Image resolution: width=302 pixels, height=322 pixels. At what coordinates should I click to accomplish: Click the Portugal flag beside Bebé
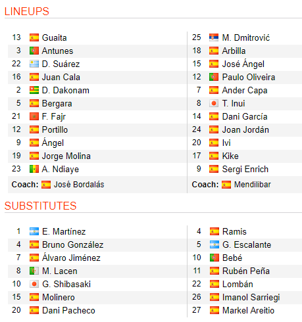[214, 258]
